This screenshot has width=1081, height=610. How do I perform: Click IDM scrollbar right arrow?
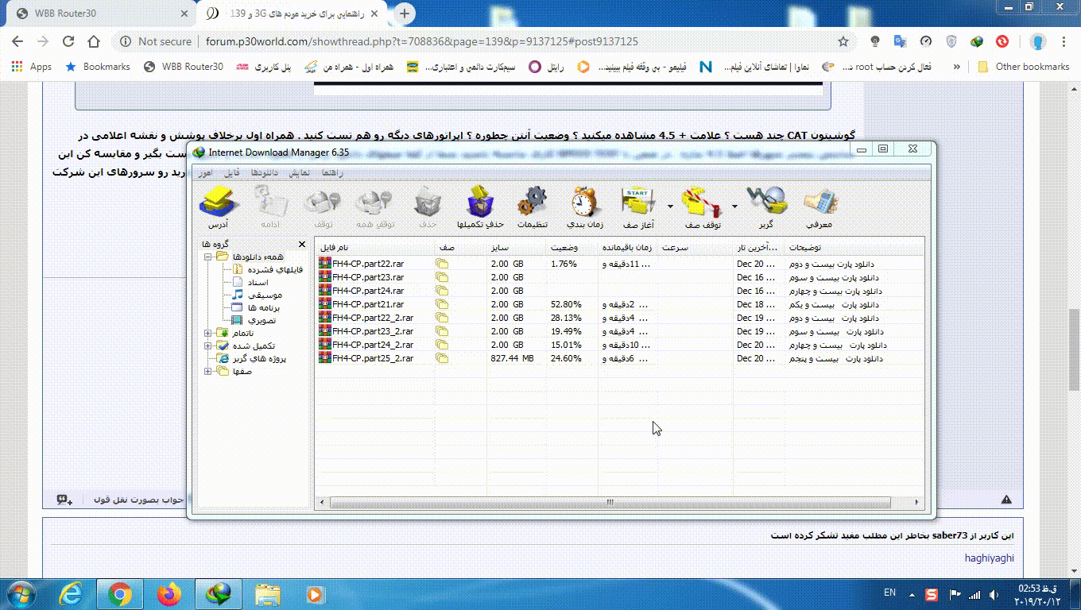click(x=917, y=502)
